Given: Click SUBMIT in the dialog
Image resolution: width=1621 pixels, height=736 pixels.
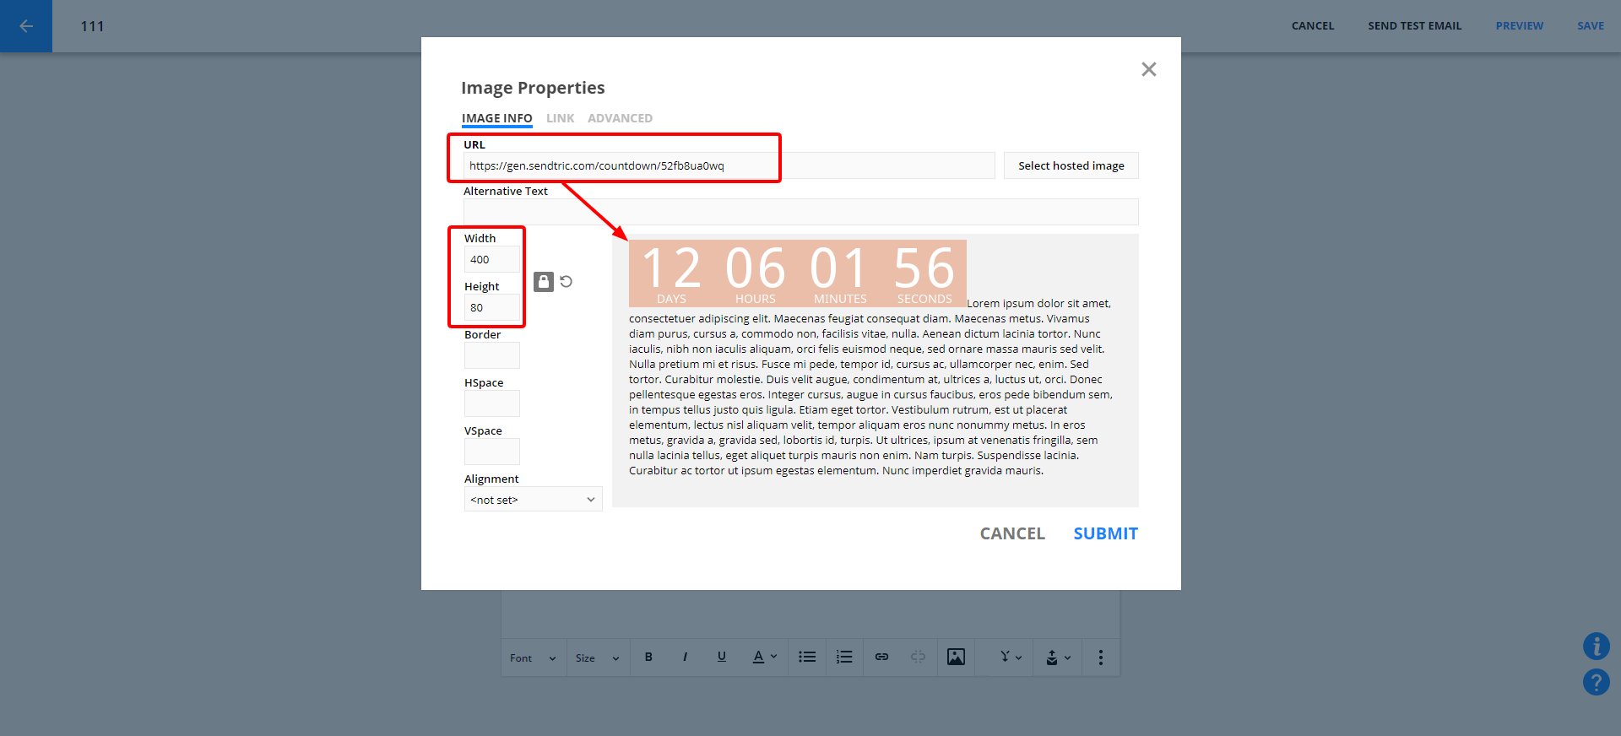Looking at the screenshot, I should (1105, 533).
